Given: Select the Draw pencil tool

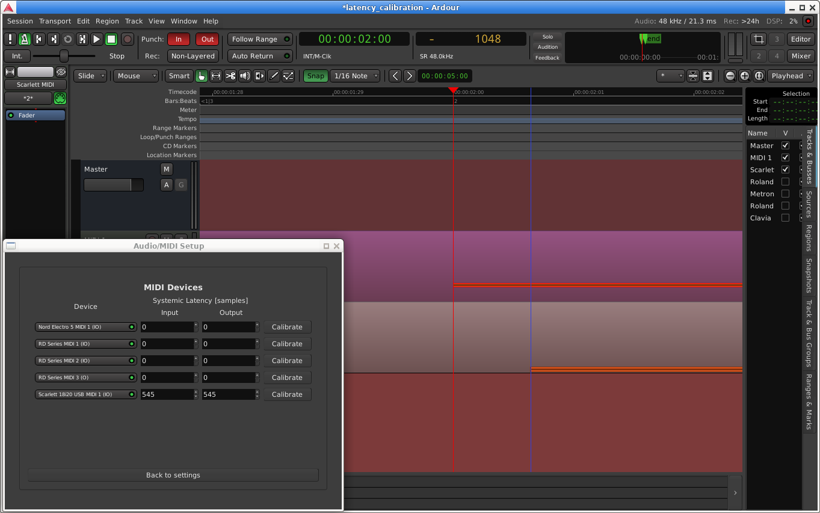Looking at the screenshot, I should click(274, 76).
